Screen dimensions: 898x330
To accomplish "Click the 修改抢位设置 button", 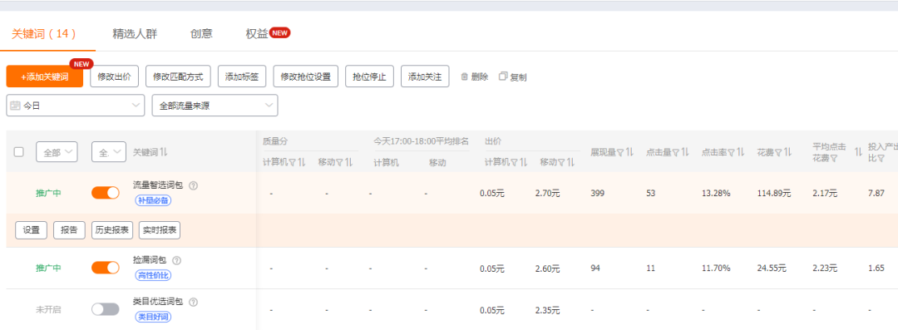I will click(x=306, y=76).
